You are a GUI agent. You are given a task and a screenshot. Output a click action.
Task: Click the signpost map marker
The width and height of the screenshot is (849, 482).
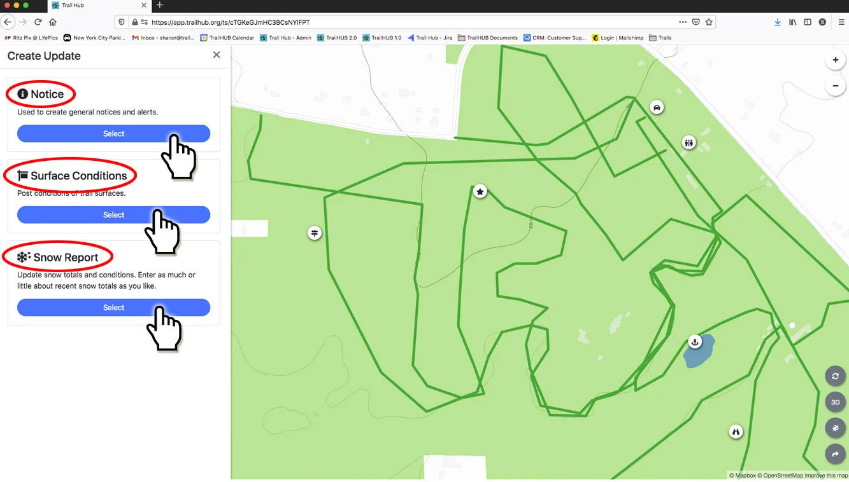[x=314, y=233]
